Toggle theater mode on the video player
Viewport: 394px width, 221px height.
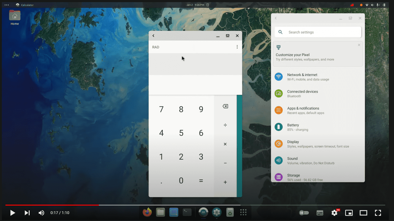click(363, 213)
